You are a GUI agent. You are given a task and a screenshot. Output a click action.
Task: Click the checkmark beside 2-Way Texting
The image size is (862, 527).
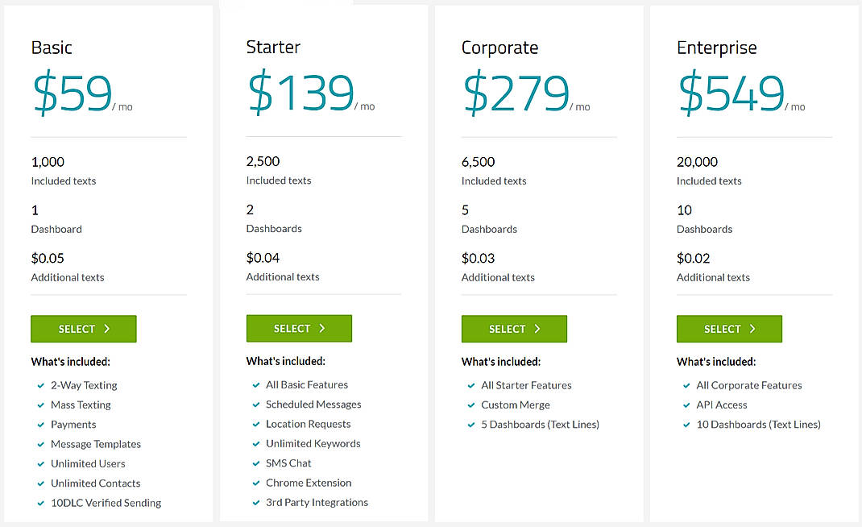coord(40,385)
